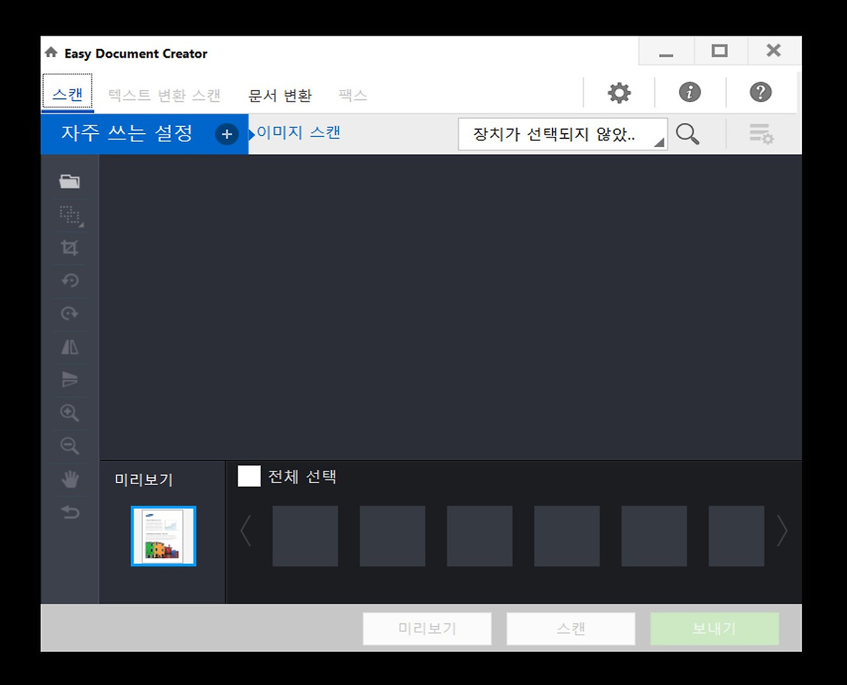Viewport: 847px width, 685px height.
Task: Add a favorite setting with the plus button
Action: point(226,134)
